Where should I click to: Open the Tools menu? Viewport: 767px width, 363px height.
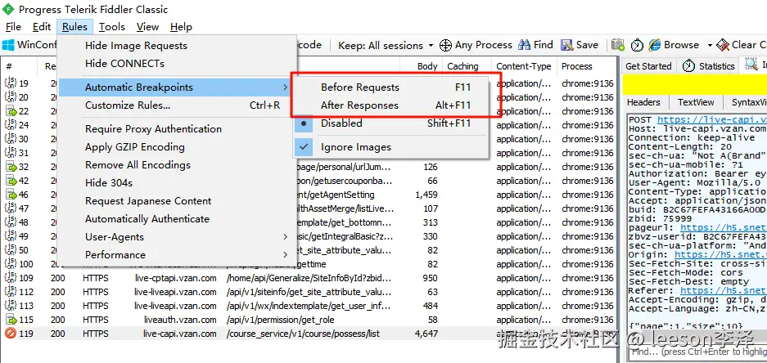click(112, 27)
